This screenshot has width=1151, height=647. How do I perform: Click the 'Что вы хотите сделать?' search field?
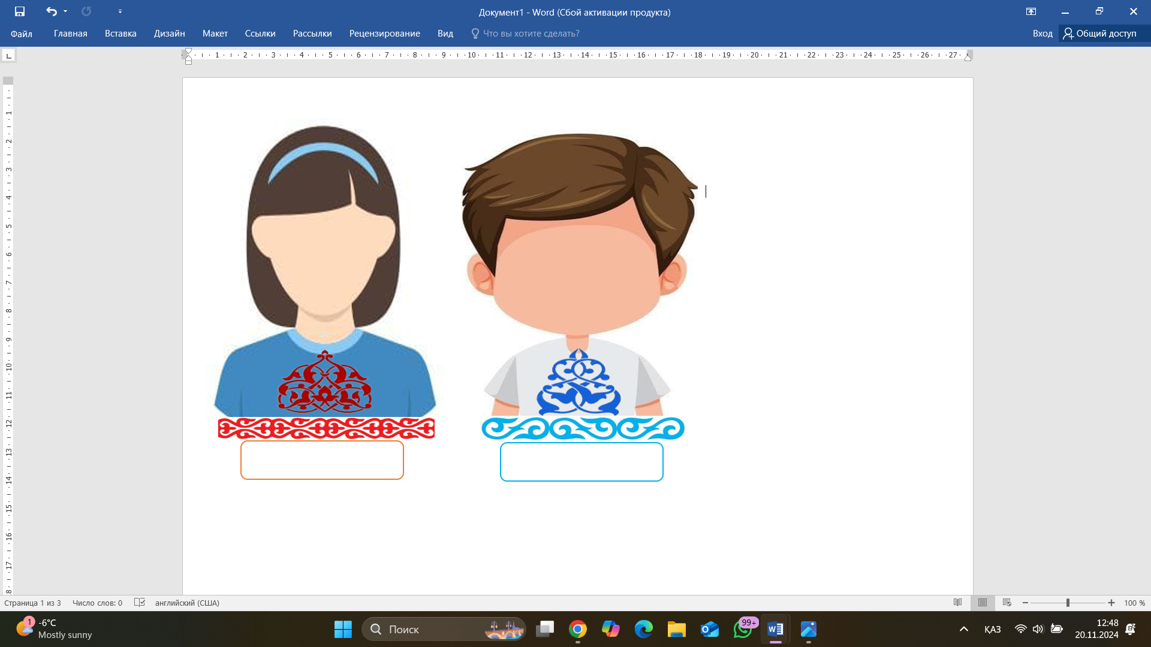(531, 34)
